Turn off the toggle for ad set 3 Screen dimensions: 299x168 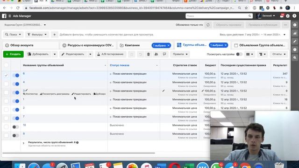(x=15, y=92)
